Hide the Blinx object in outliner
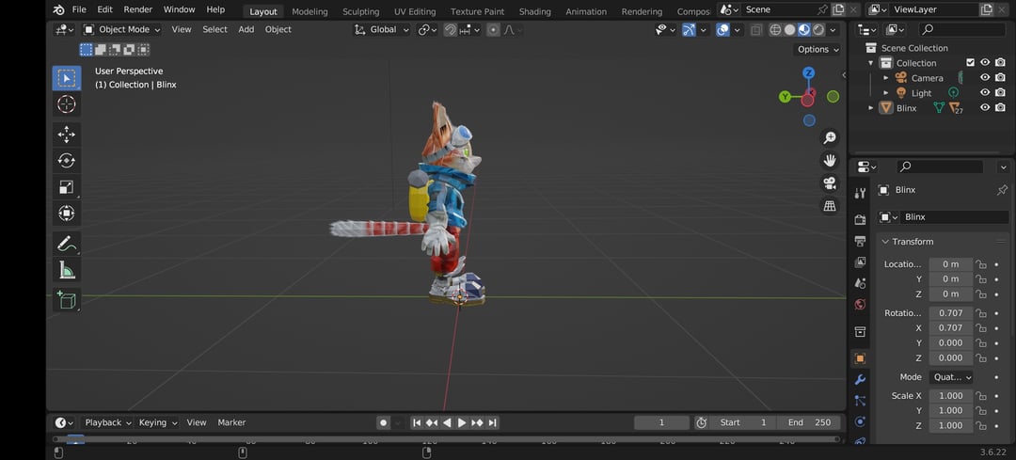 coord(985,108)
